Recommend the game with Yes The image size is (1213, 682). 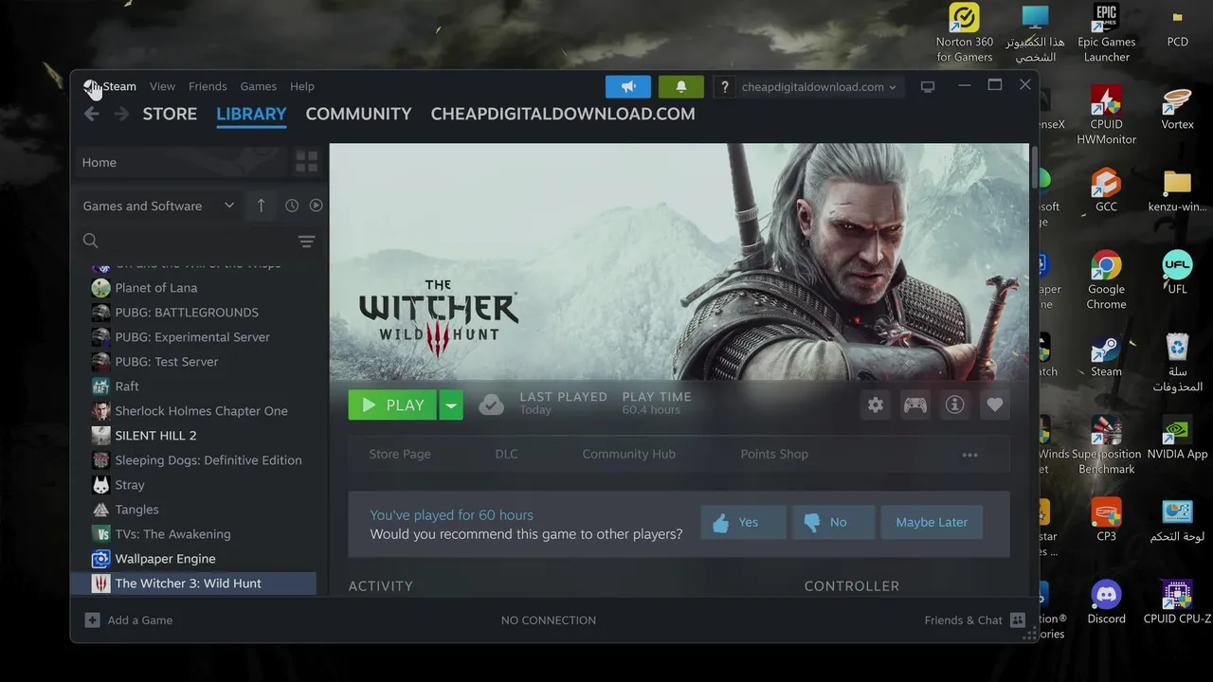click(x=744, y=522)
